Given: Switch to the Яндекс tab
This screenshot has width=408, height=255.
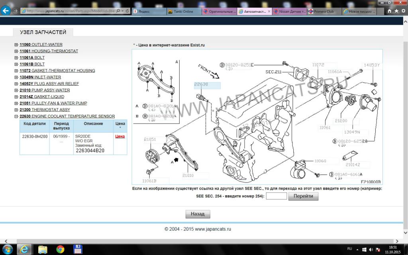Looking at the screenshot, I should (x=149, y=12).
